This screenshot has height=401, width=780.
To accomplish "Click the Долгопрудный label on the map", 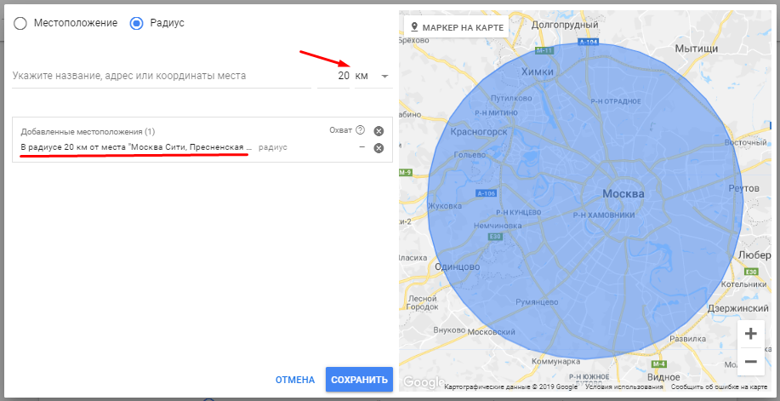I will point(565,24).
